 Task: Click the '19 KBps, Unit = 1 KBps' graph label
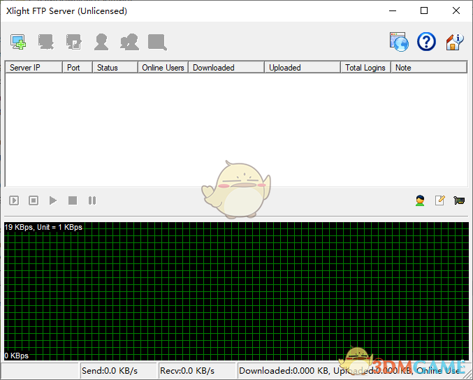tap(43, 227)
